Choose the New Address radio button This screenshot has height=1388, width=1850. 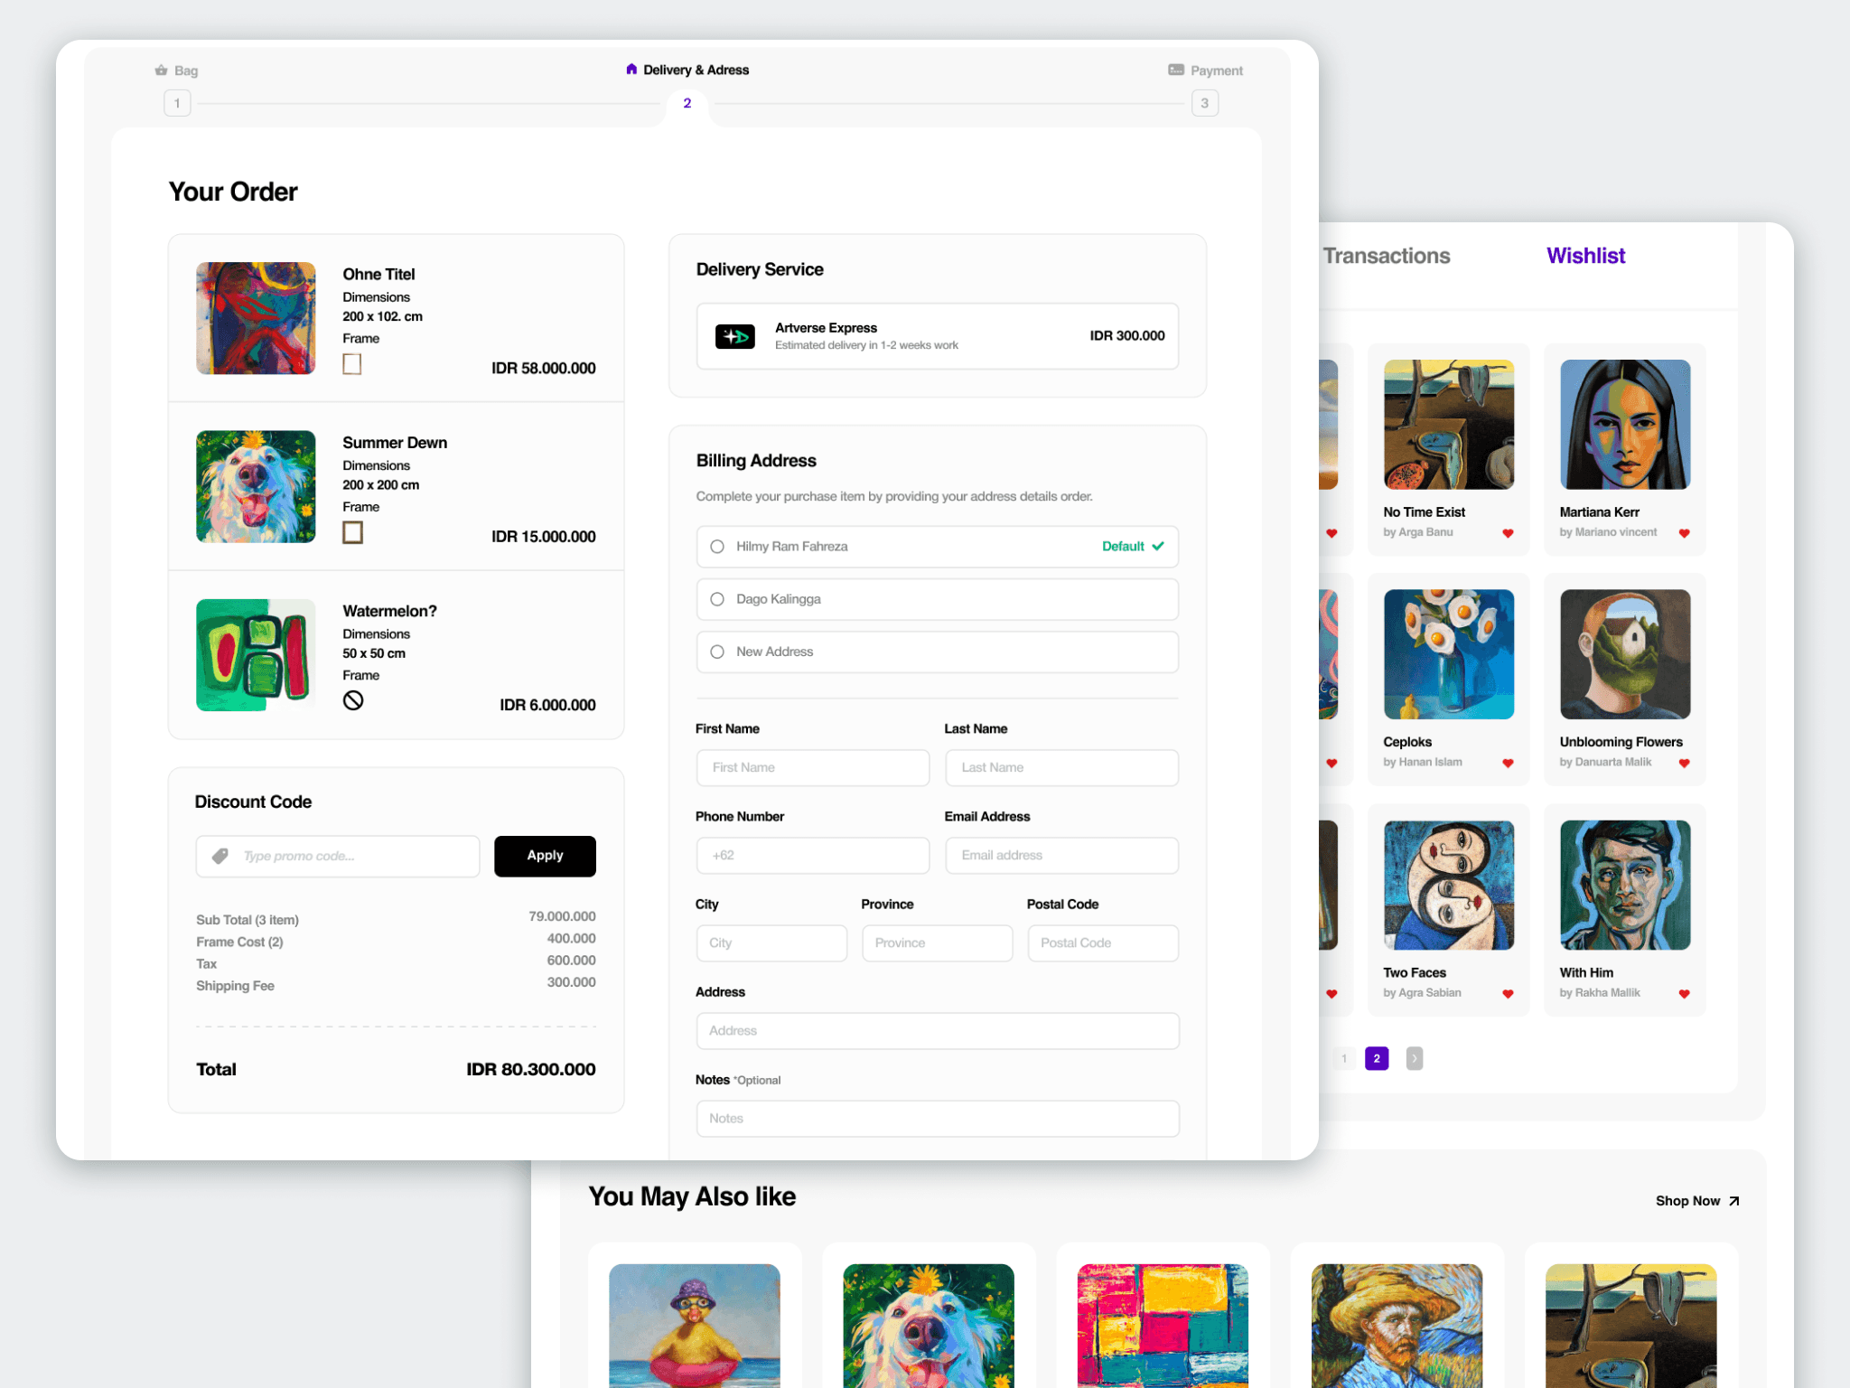[717, 652]
